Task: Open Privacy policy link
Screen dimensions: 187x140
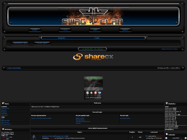Action: tap(6, 124)
